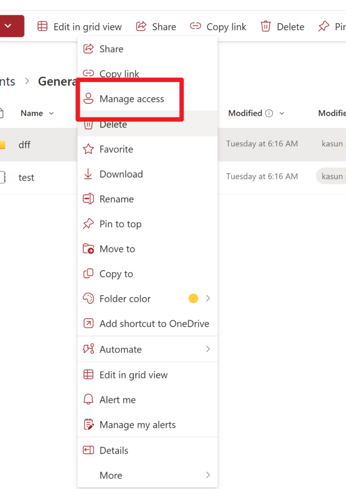Choose Move to in context menu
The width and height of the screenshot is (346, 489).
147,249
